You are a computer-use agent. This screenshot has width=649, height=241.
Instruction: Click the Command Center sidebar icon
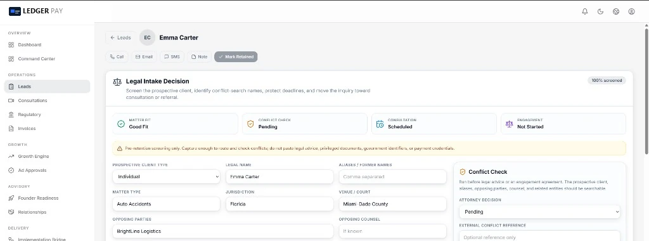click(x=11, y=59)
